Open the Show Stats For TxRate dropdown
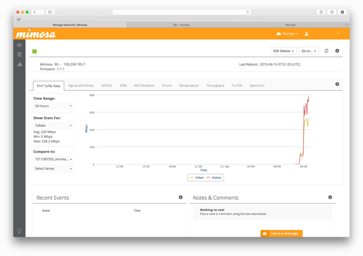The width and height of the screenshot is (363, 256). [53, 125]
